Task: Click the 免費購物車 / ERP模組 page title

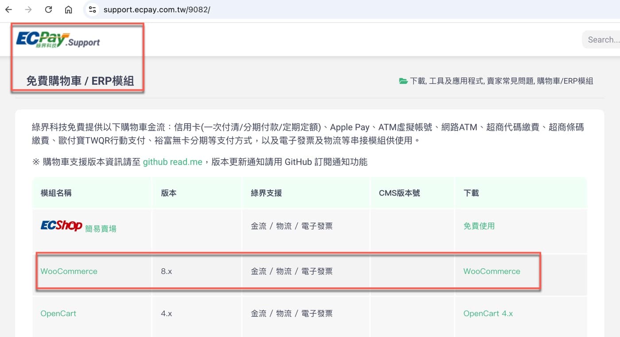Action: tap(80, 81)
